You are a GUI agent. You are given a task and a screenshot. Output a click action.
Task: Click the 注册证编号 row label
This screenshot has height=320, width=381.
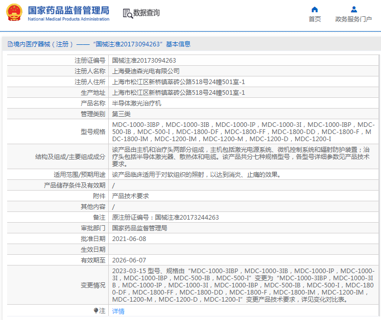(x=90, y=61)
